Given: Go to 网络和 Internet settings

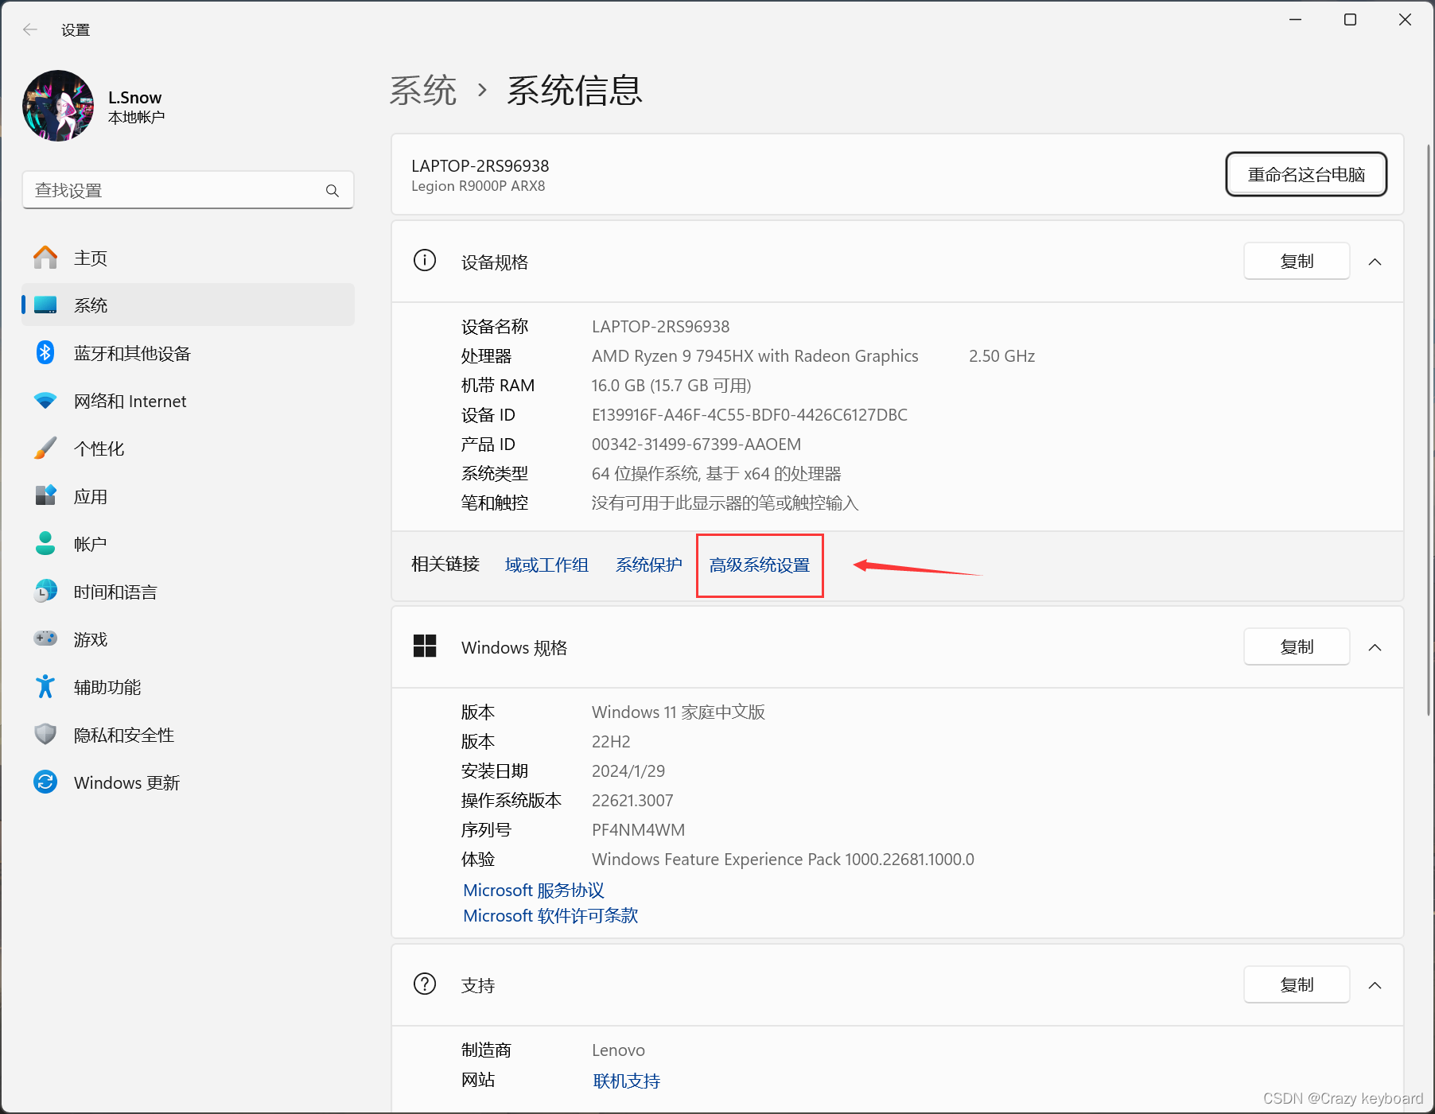Looking at the screenshot, I should point(188,401).
